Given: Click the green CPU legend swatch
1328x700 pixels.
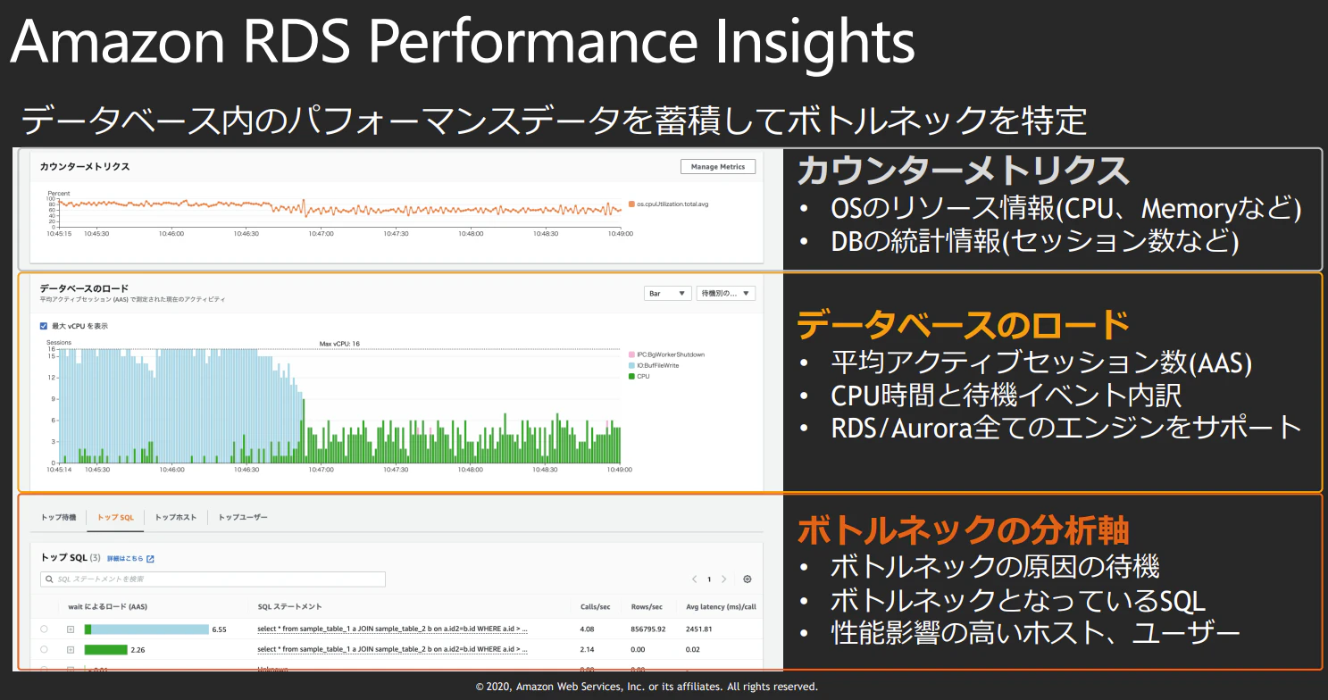Looking at the screenshot, I should tap(631, 376).
